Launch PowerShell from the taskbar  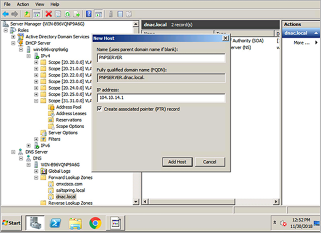click(x=56, y=223)
